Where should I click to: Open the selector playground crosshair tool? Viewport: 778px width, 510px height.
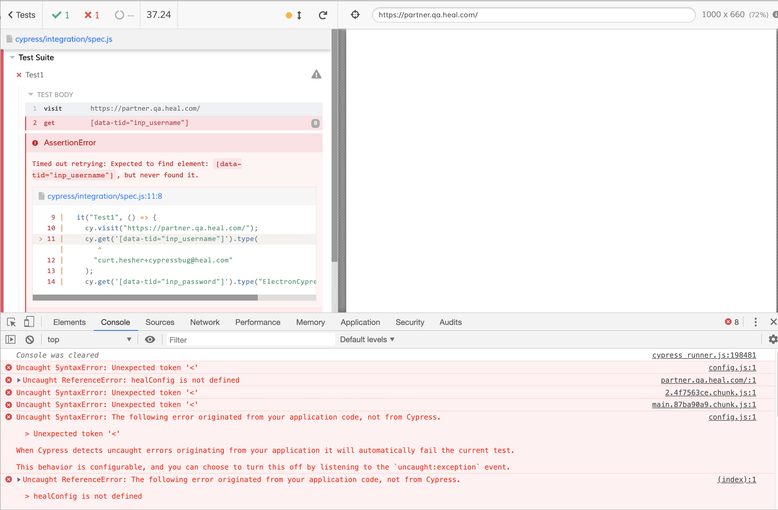[355, 15]
